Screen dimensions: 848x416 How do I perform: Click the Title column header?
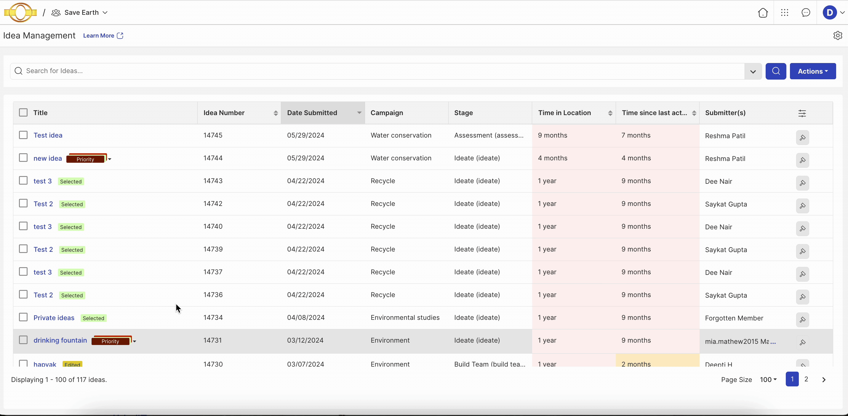tap(40, 113)
